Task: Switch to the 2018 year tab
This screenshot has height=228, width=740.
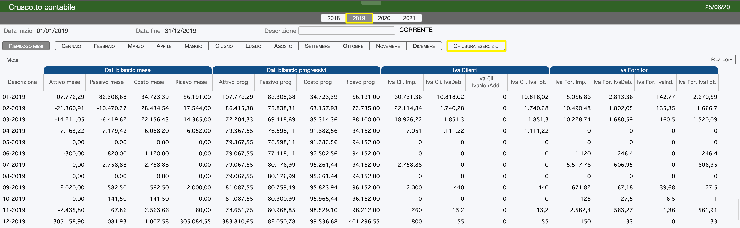Action: 333,18
